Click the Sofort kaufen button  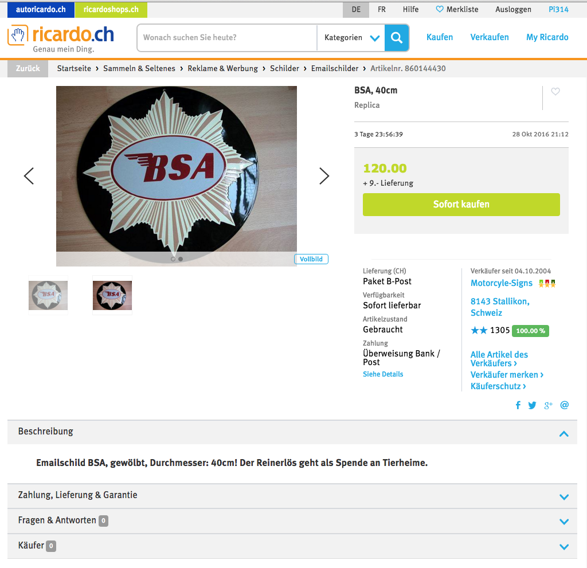pos(461,205)
